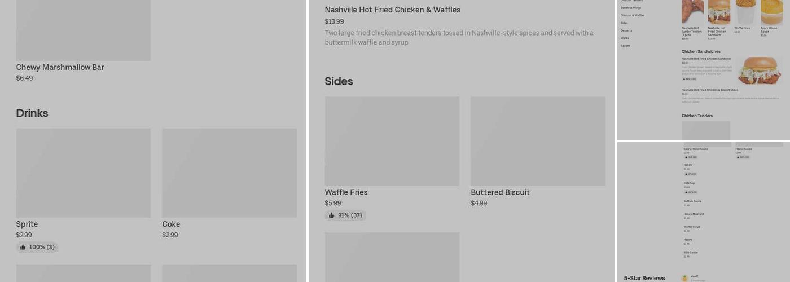Select Sauces in the sidebar menu
Screen dimensions: 790x282
(625, 46)
